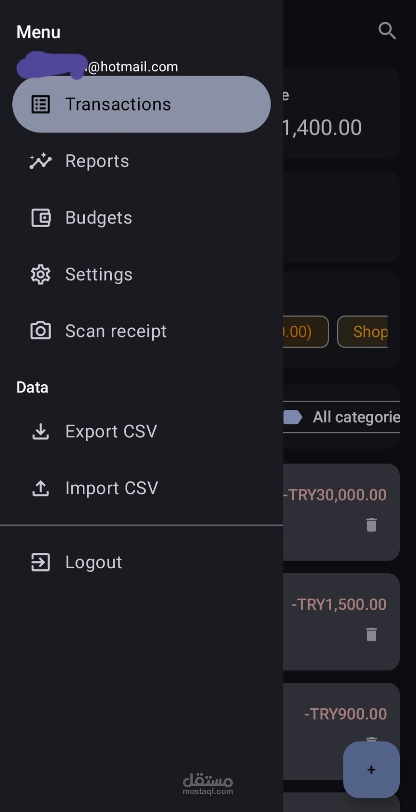Open the Transactions list icon
Viewport: 416px width, 812px height.
pyautogui.click(x=40, y=104)
